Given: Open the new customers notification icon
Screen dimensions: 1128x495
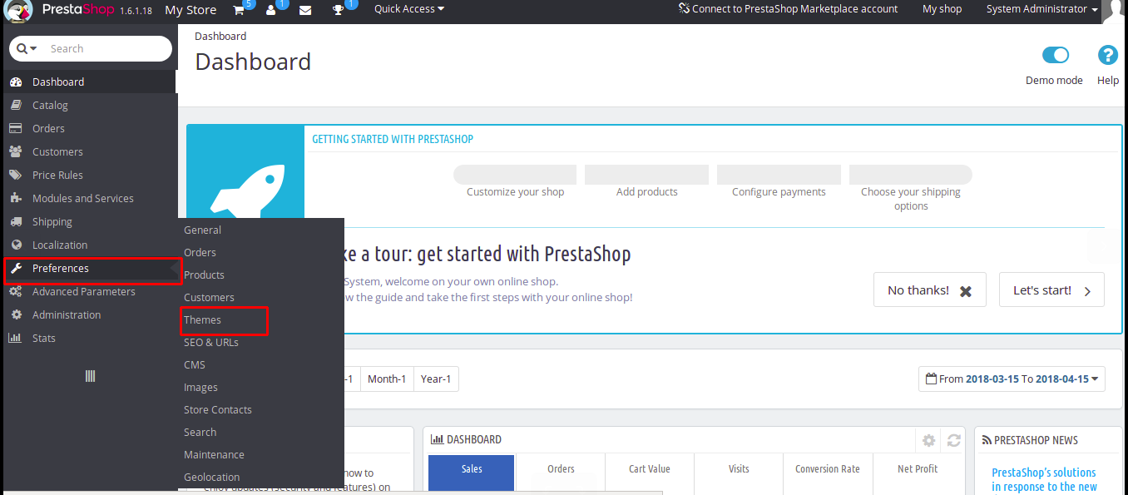Looking at the screenshot, I should coord(271,10).
